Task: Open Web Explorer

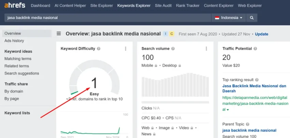Action: tap(250, 5)
